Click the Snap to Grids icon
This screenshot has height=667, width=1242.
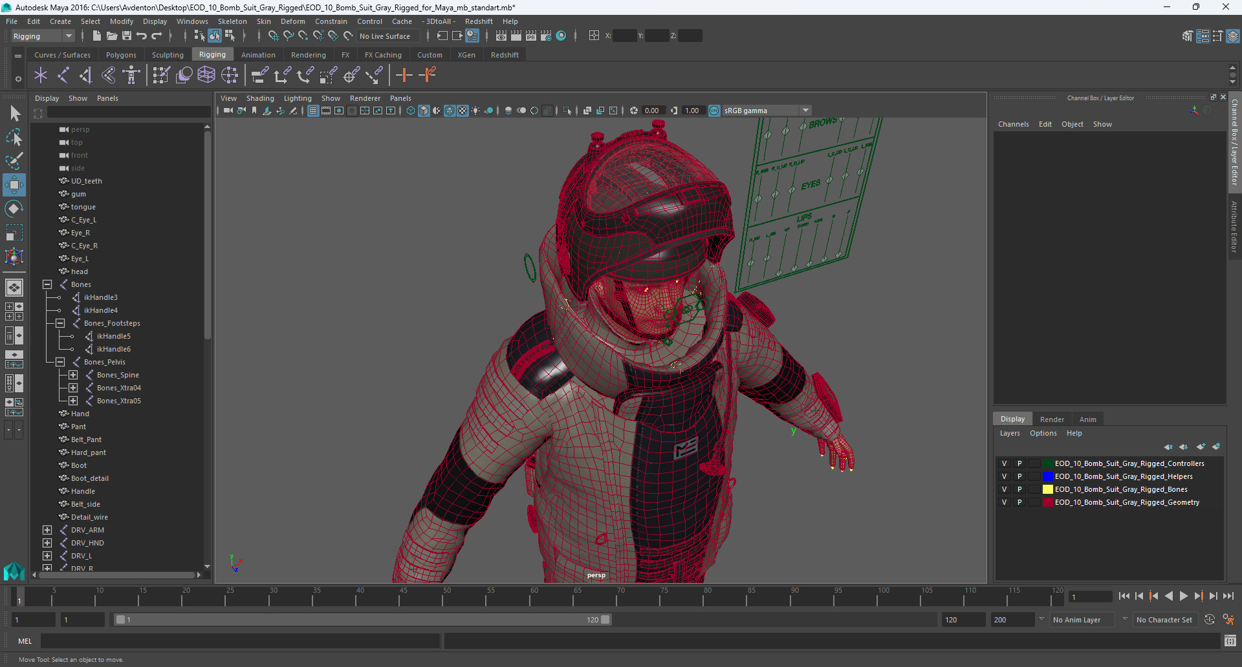[x=273, y=36]
